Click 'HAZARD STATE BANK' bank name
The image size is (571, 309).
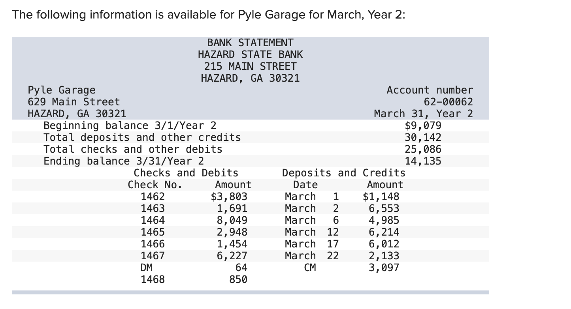(250, 54)
